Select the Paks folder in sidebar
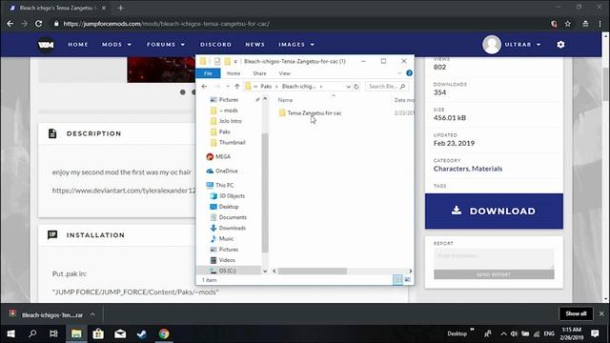 (x=224, y=131)
